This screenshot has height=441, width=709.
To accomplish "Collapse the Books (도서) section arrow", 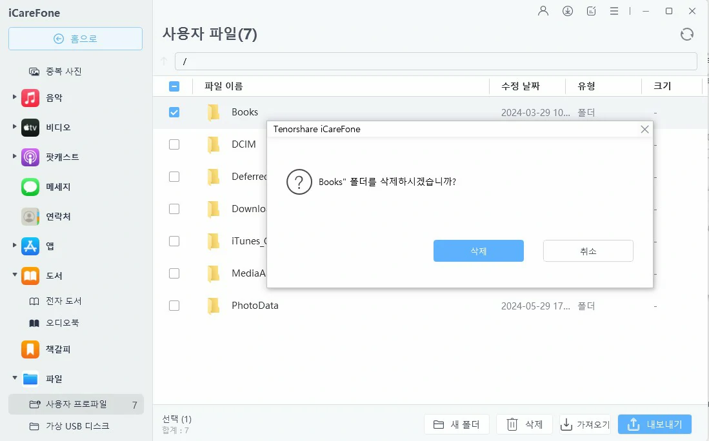I will [x=15, y=275].
